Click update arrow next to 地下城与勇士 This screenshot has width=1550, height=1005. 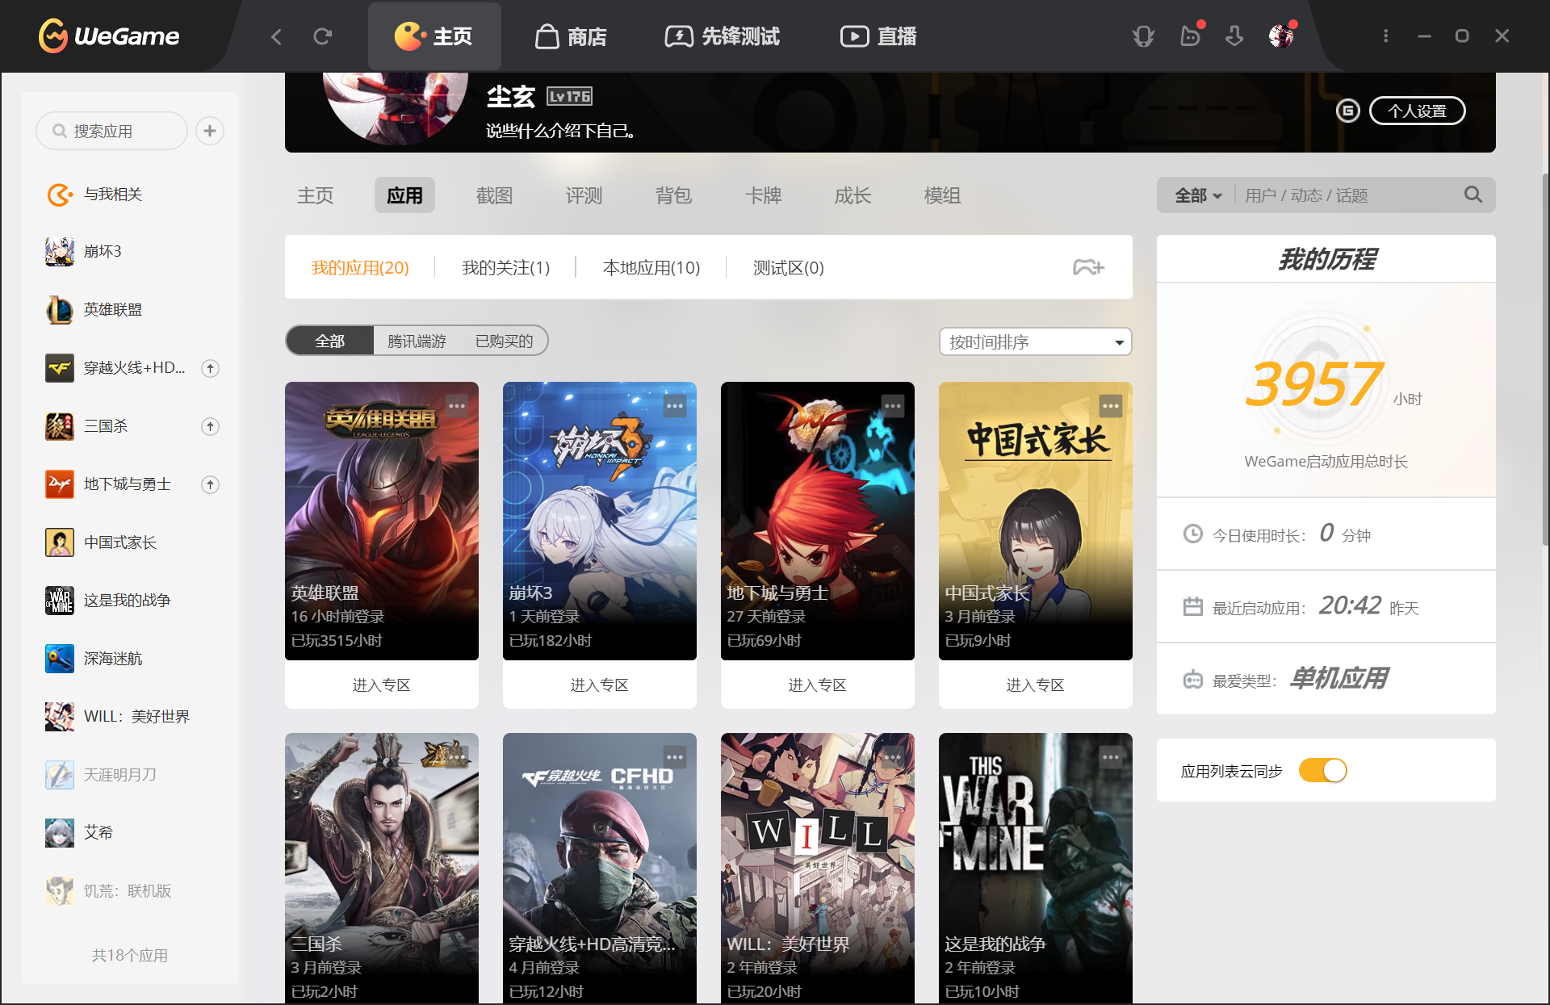coord(210,484)
